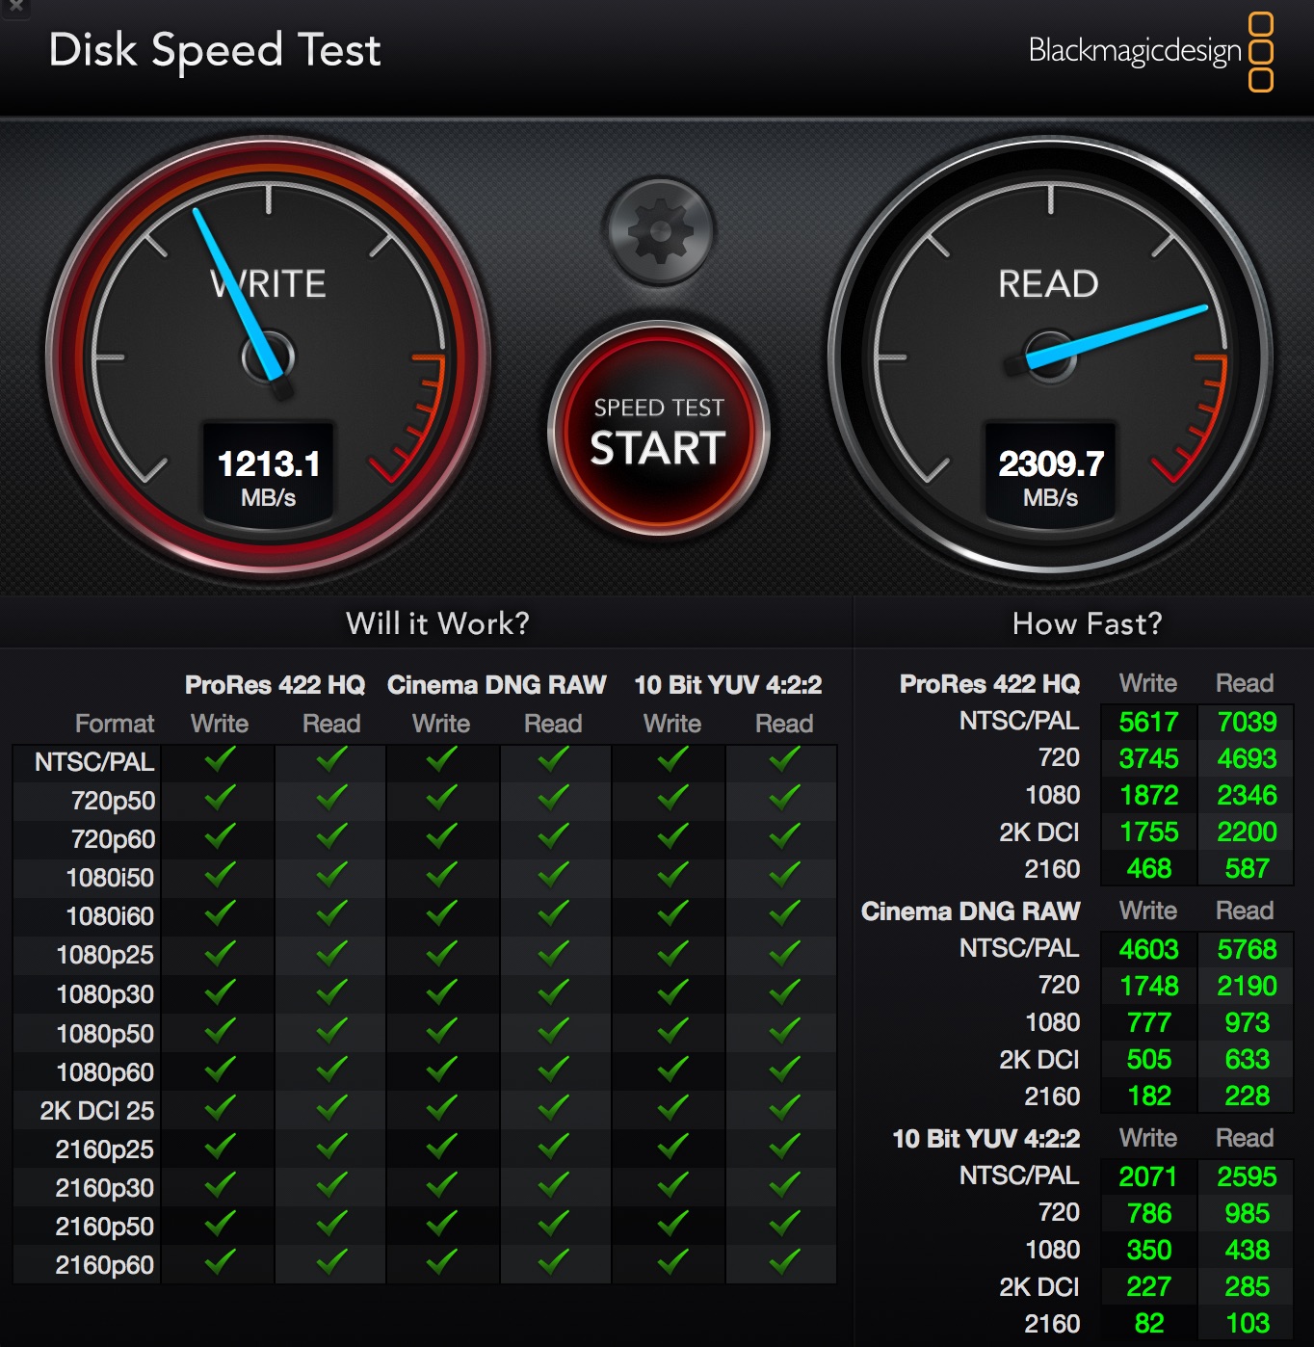Image resolution: width=1314 pixels, height=1347 pixels.
Task: Click 1080p60 ProRes 422 HQ Write checkmark
Action: [x=220, y=1070]
